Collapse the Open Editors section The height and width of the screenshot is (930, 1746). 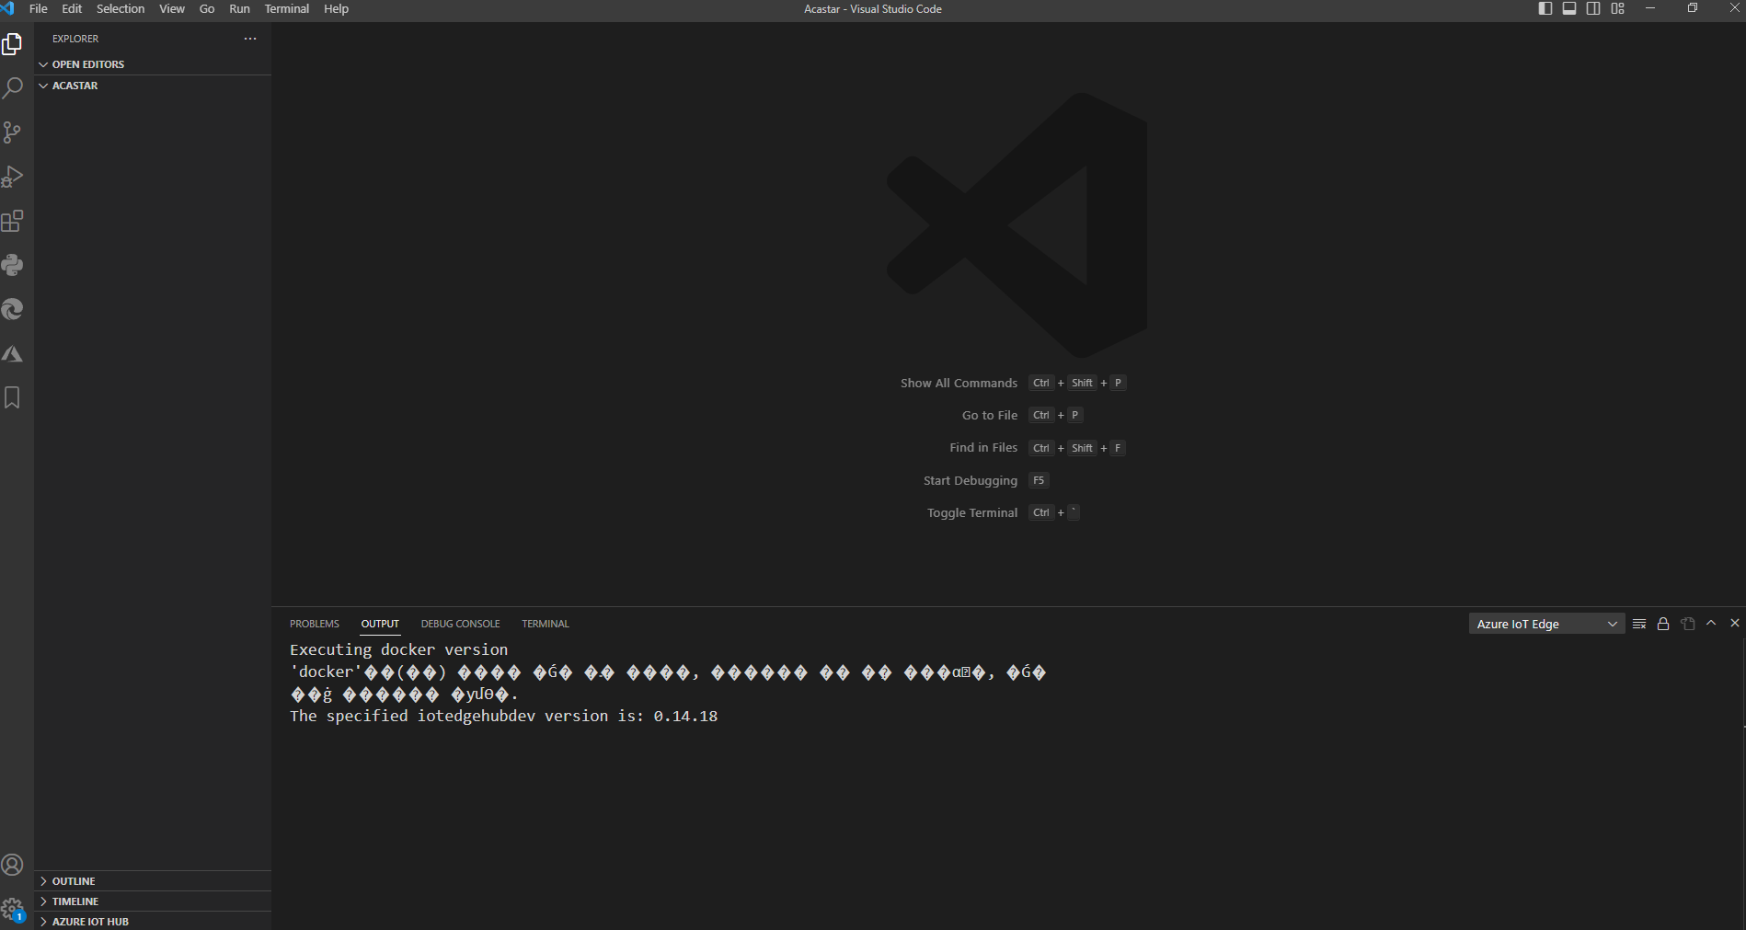click(153, 64)
